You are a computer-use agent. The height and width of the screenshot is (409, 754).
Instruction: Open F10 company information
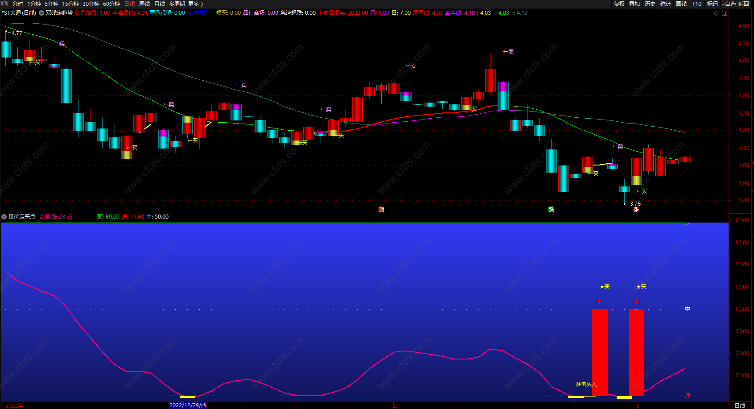coord(697,4)
